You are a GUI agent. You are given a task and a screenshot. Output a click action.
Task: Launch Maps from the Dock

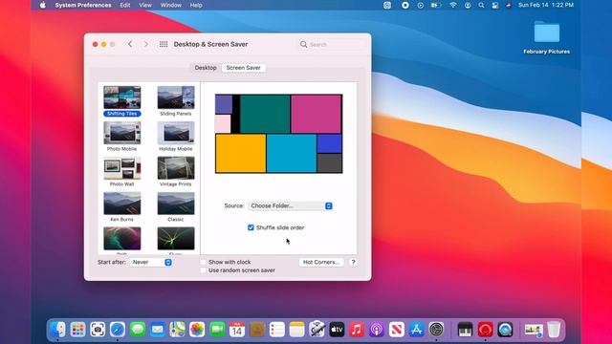(x=177, y=330)
